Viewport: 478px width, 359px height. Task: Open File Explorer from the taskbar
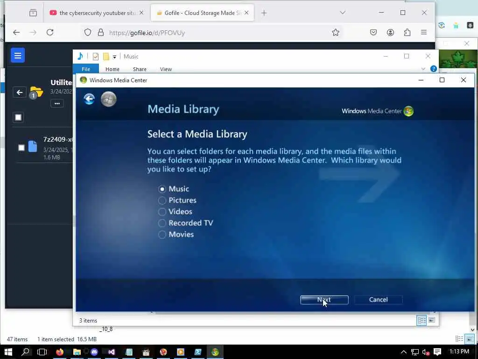click(77, 352)
